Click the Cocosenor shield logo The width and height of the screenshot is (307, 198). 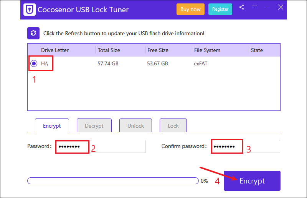pyautogui.click(x=30, y=9)
